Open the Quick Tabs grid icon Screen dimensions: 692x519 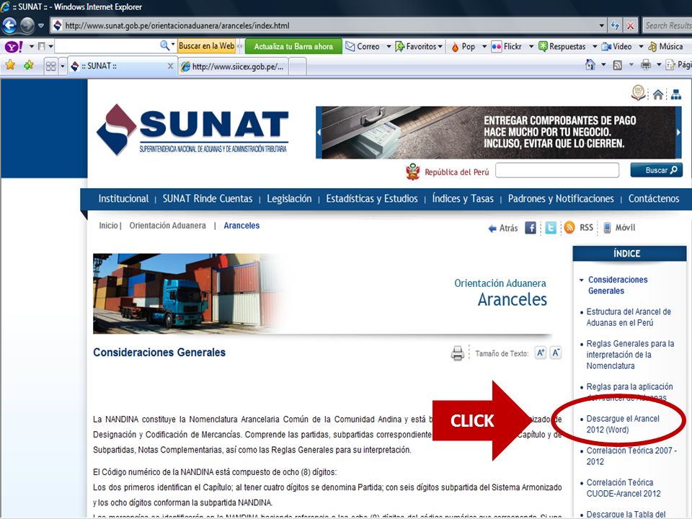pos(50,66)
